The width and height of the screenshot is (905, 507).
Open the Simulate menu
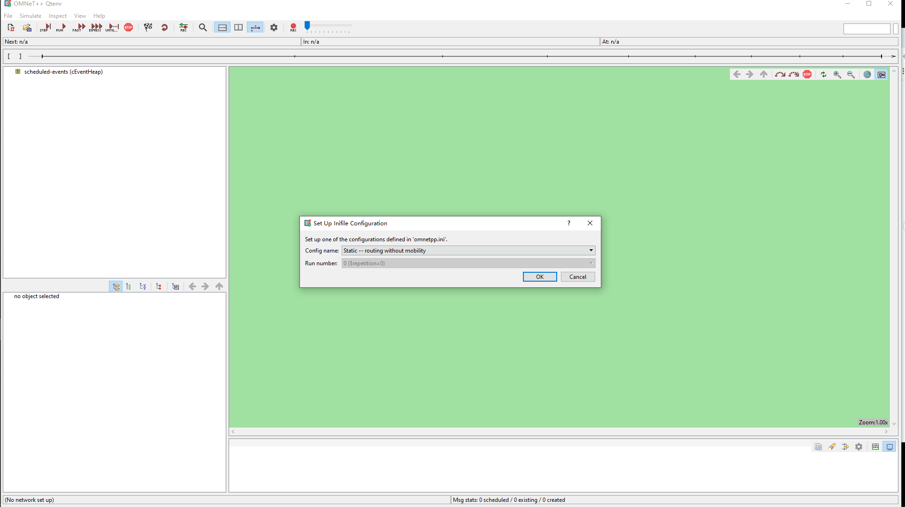pyautogui.click(x=30, y=15)
